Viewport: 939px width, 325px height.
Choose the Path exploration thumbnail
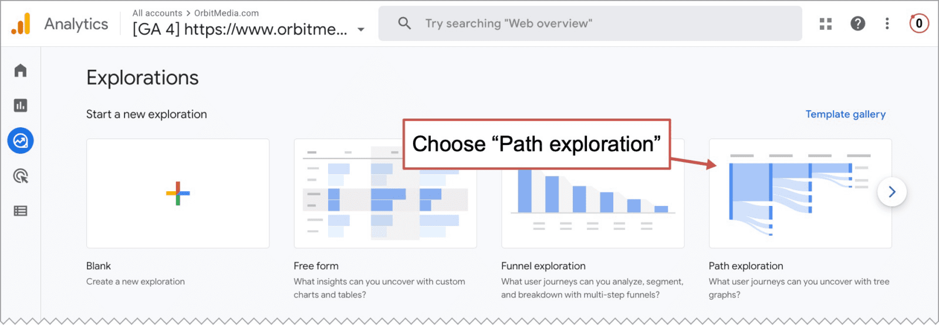(x=800, y=194)
